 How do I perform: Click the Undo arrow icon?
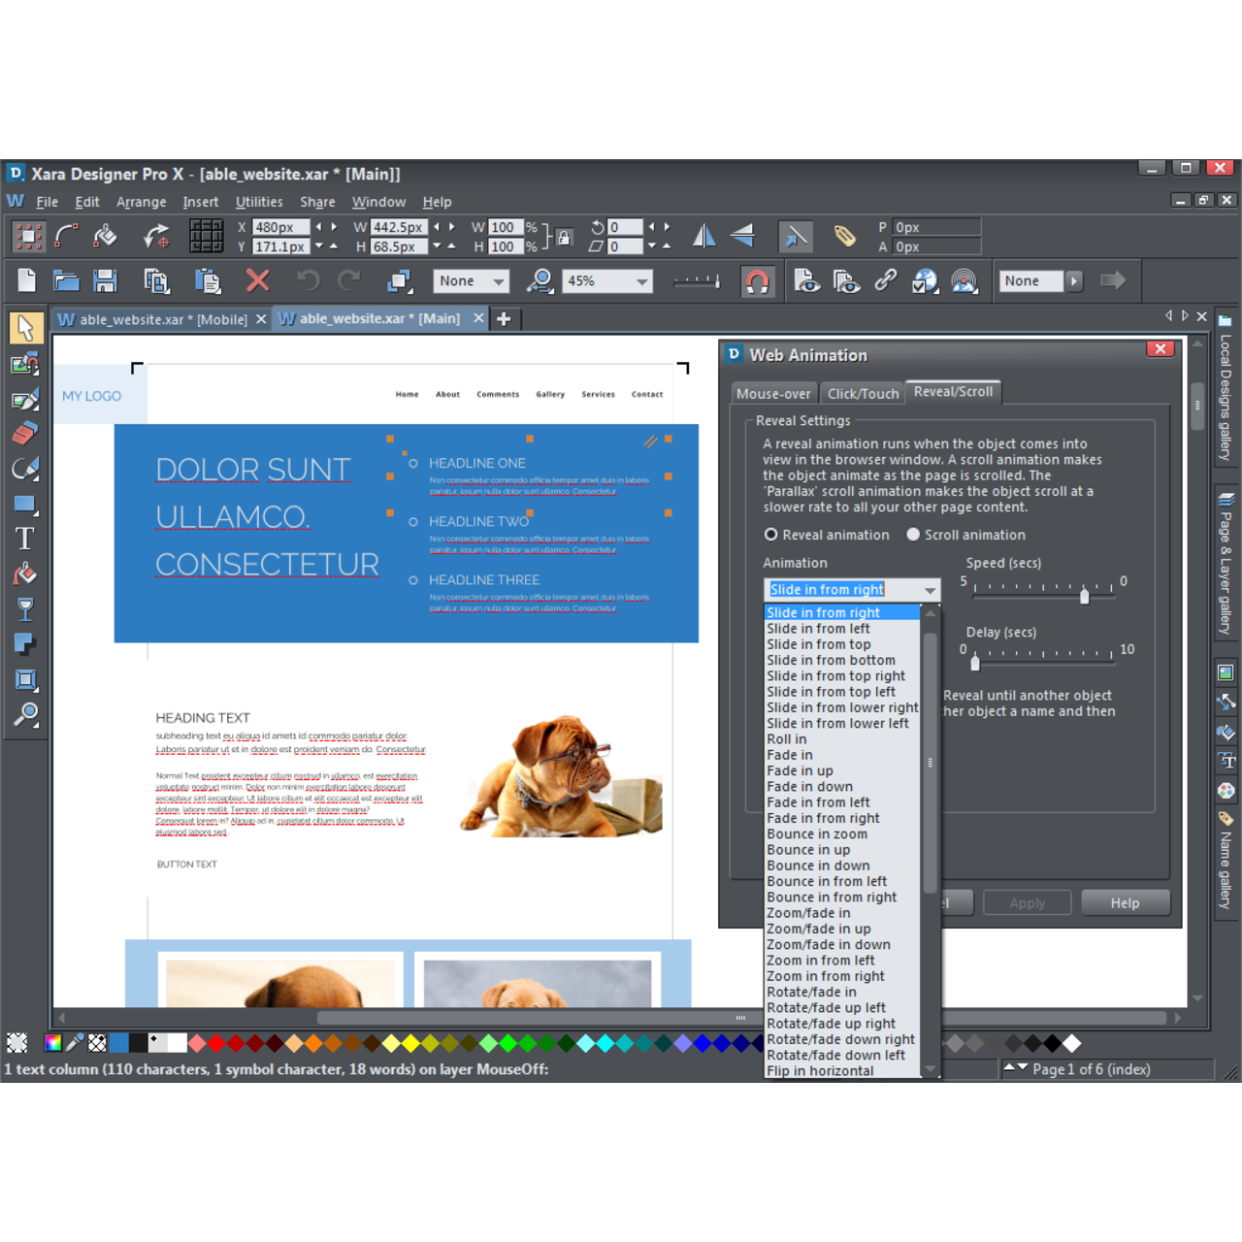(x=308, y=281)
